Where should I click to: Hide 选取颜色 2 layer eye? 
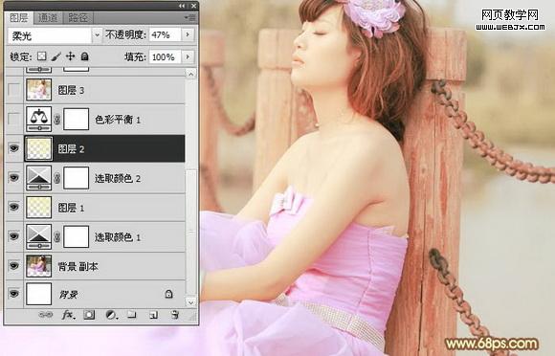click(x=13, y=178)
